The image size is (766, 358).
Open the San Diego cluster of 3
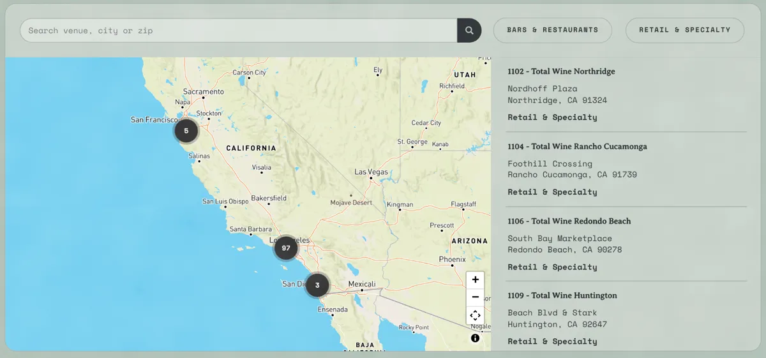pos(317,285)
